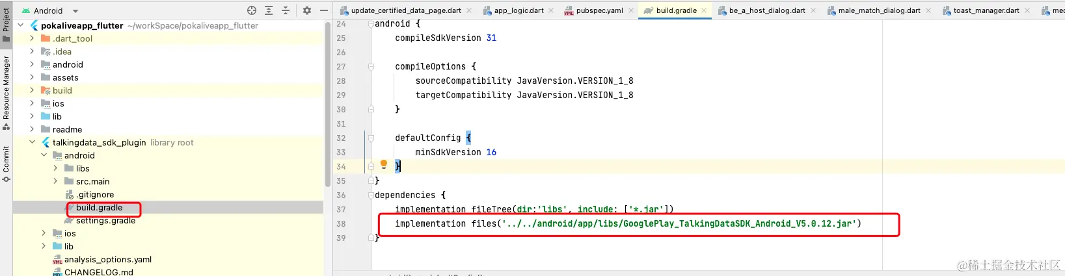Switch to pubspec.yaml editor tab
The height and width of the screenshot is (276, 1065).
[599, 10]
